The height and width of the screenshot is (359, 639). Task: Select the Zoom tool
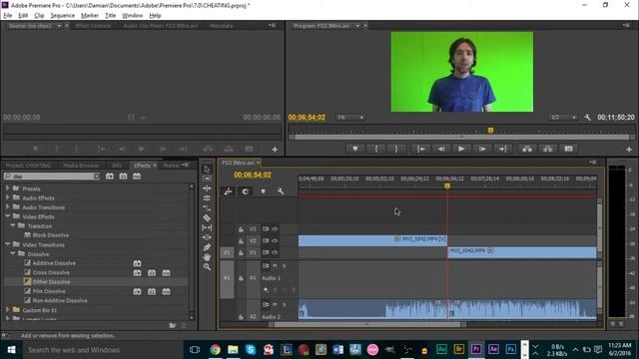click(x=207, y=267)
